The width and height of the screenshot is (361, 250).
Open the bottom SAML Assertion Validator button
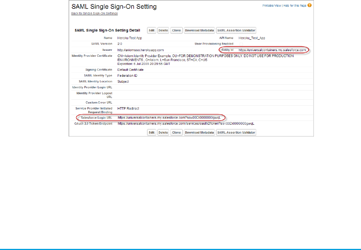(x=236, y=132)
